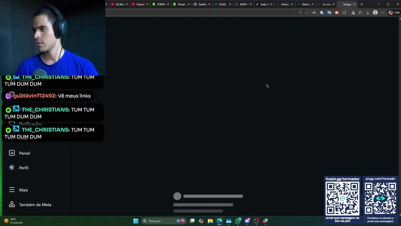Click Microsoft Edge taskbar icon
The image size is (401, 226).
coord(219,221)
